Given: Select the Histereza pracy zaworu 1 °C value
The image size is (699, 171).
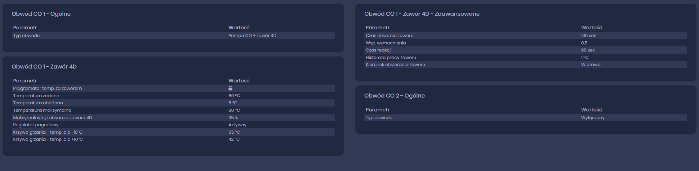Looking at the screenshot, I should pyautogui.click(x=585, y=57).
